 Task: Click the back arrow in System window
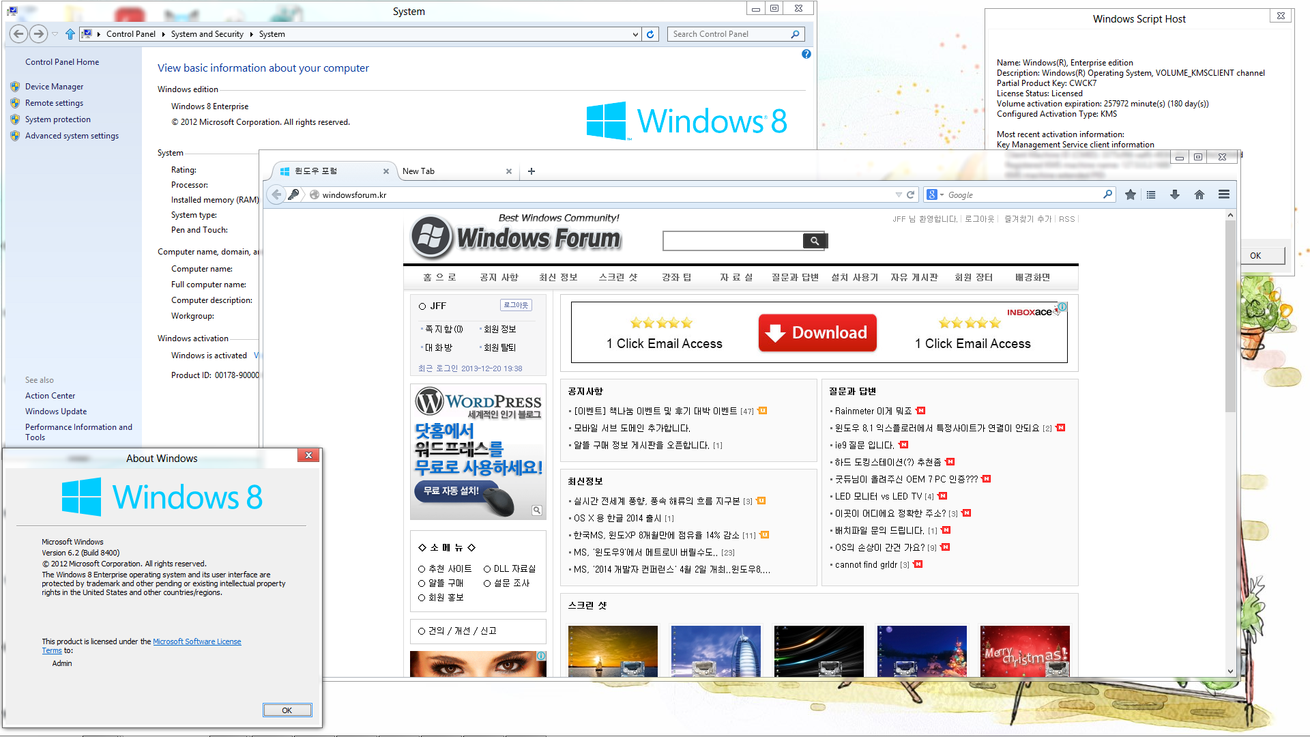pos(19,33)
